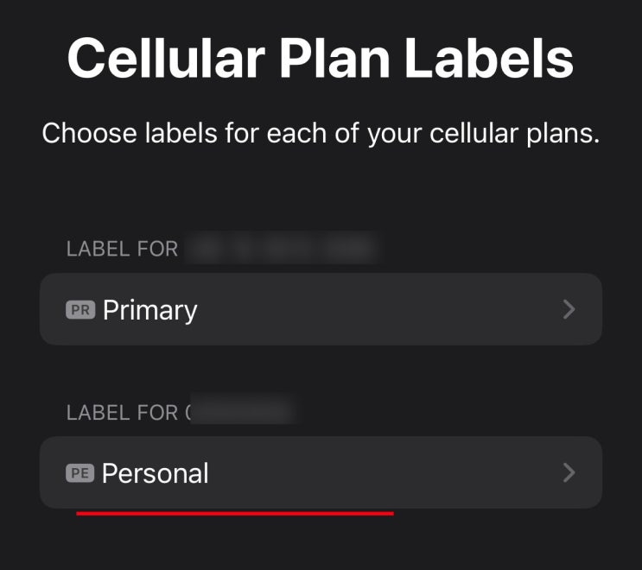The image size is (642, 570).
Task: Click the LABEL FOR header above Primary
Action: (x=122, y=250)
